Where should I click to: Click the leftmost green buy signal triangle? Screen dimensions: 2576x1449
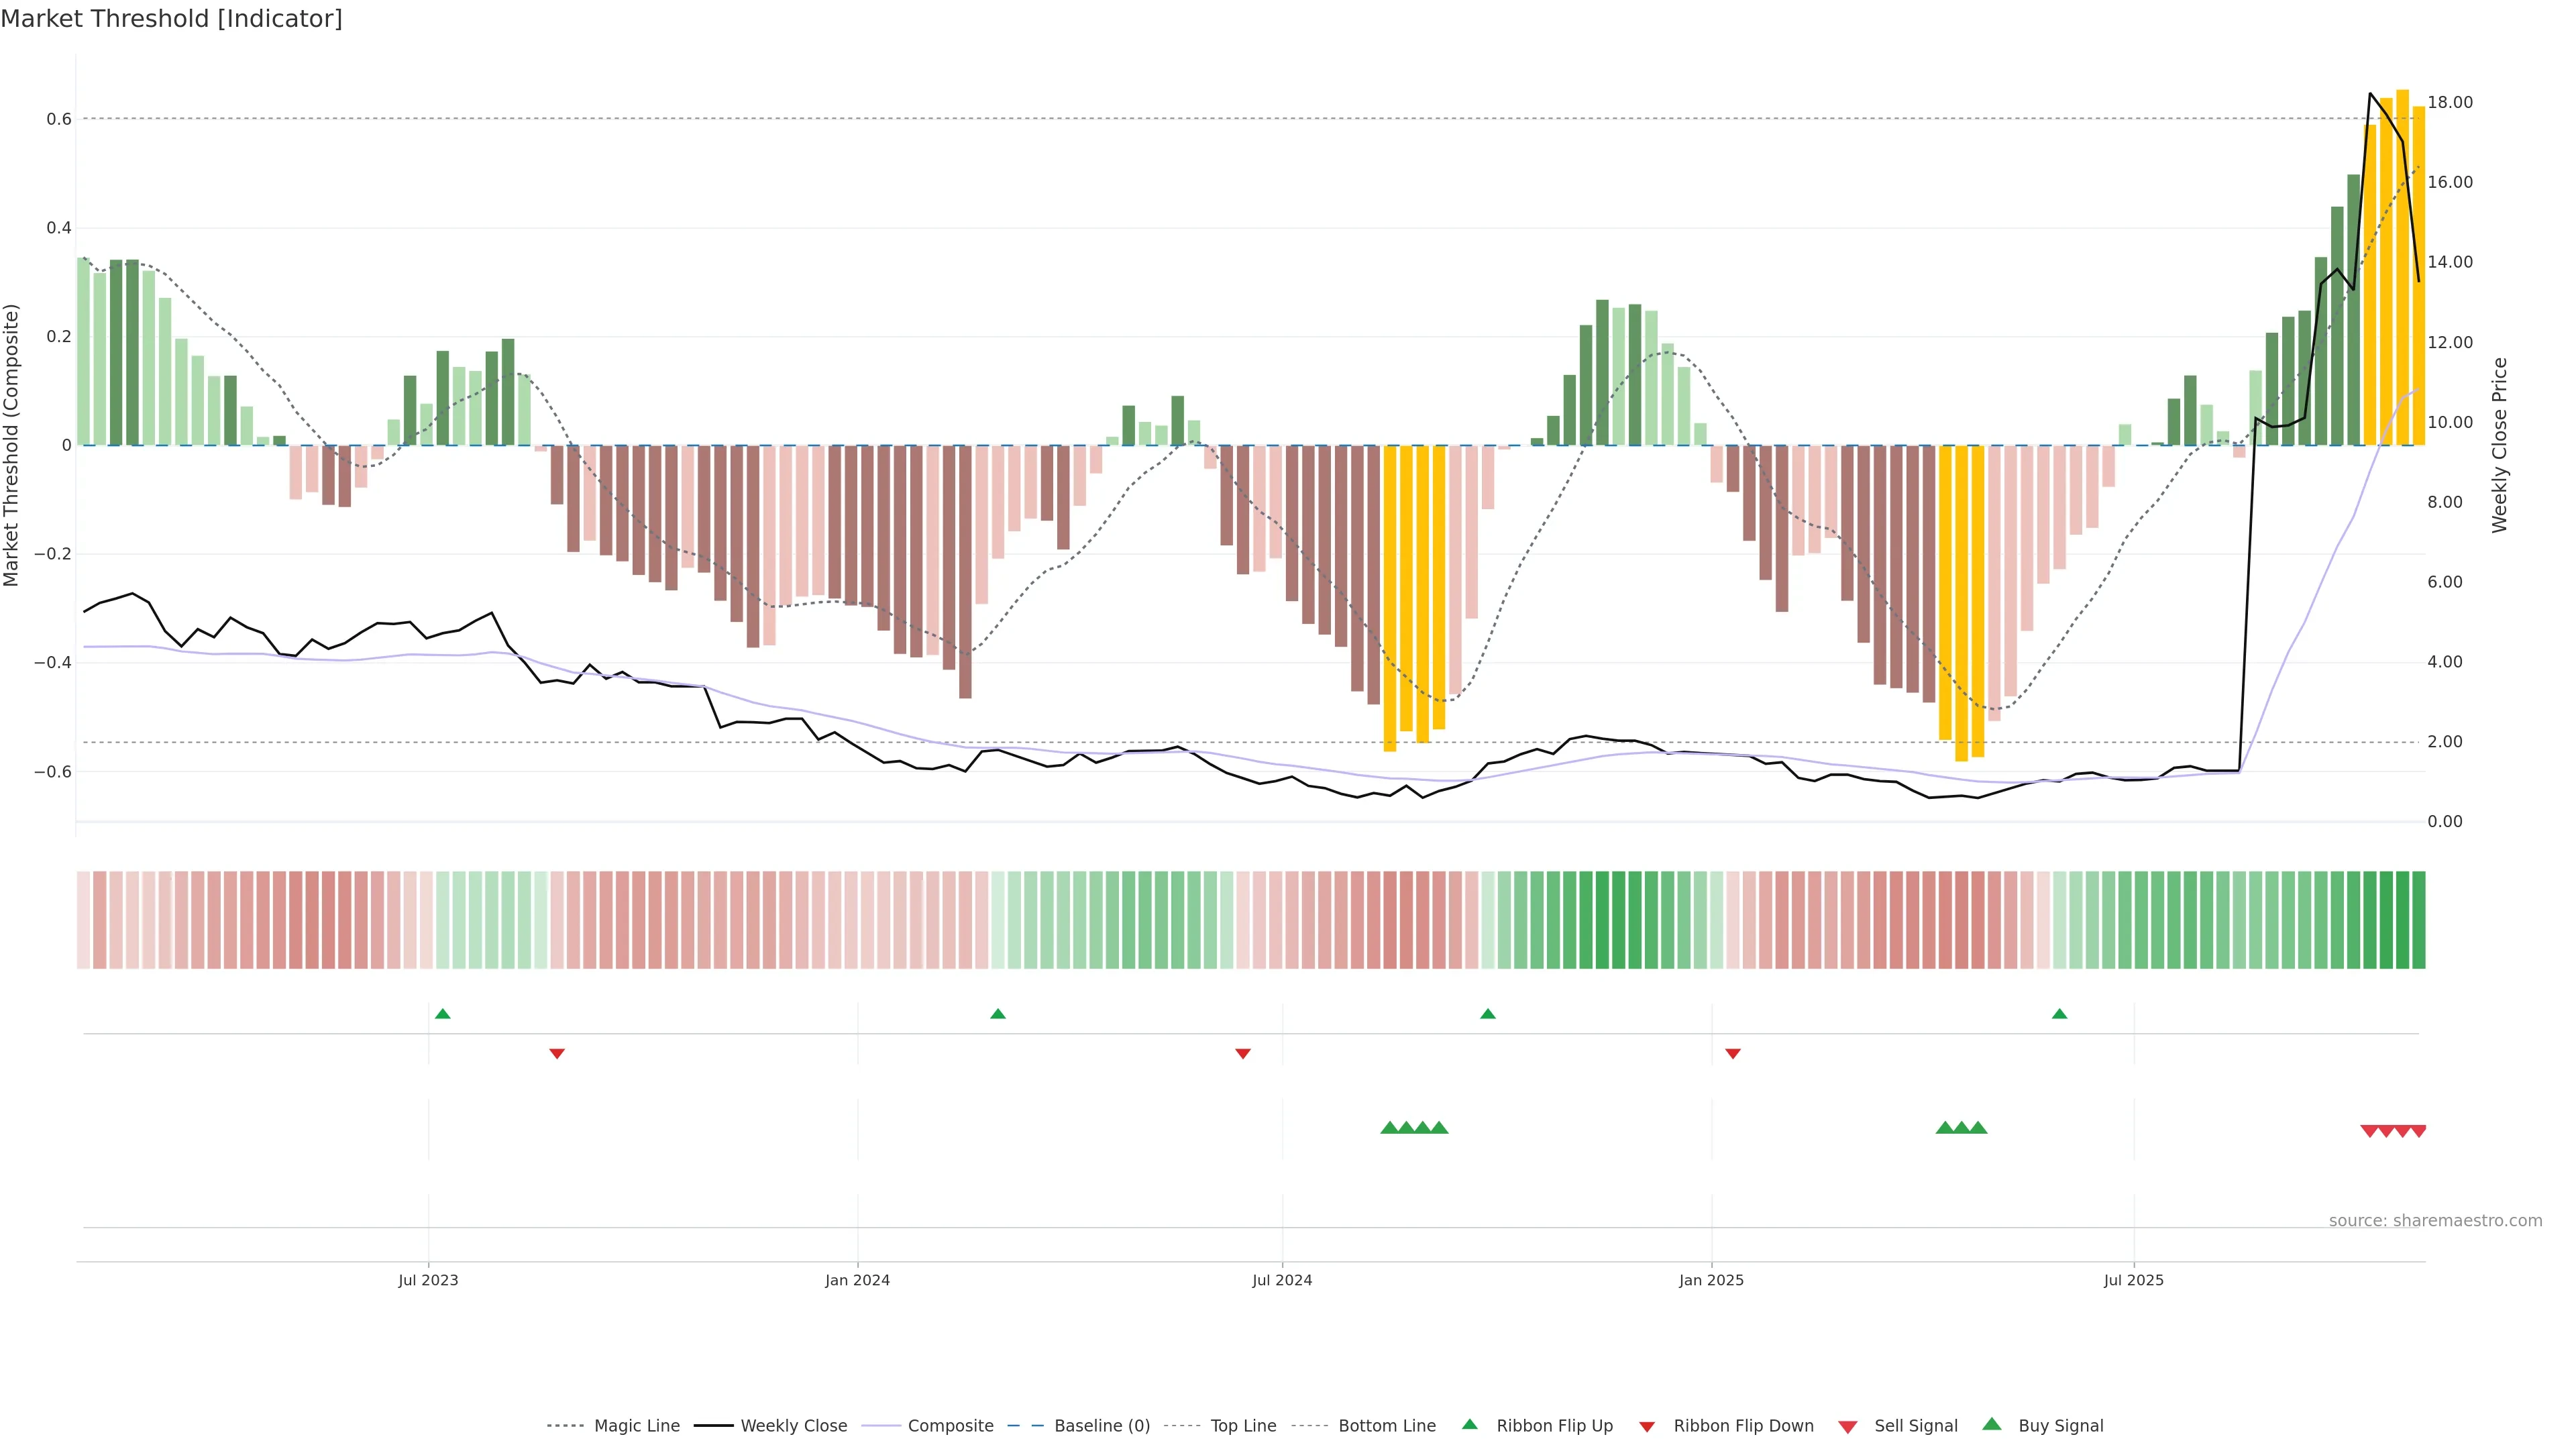click(x=1389, y=1128)
